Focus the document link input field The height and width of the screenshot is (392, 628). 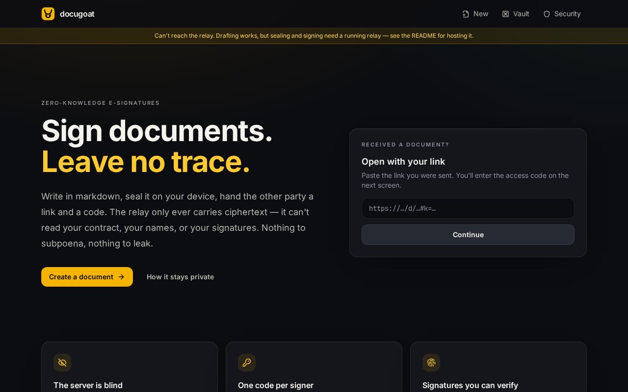click(468, 208)
